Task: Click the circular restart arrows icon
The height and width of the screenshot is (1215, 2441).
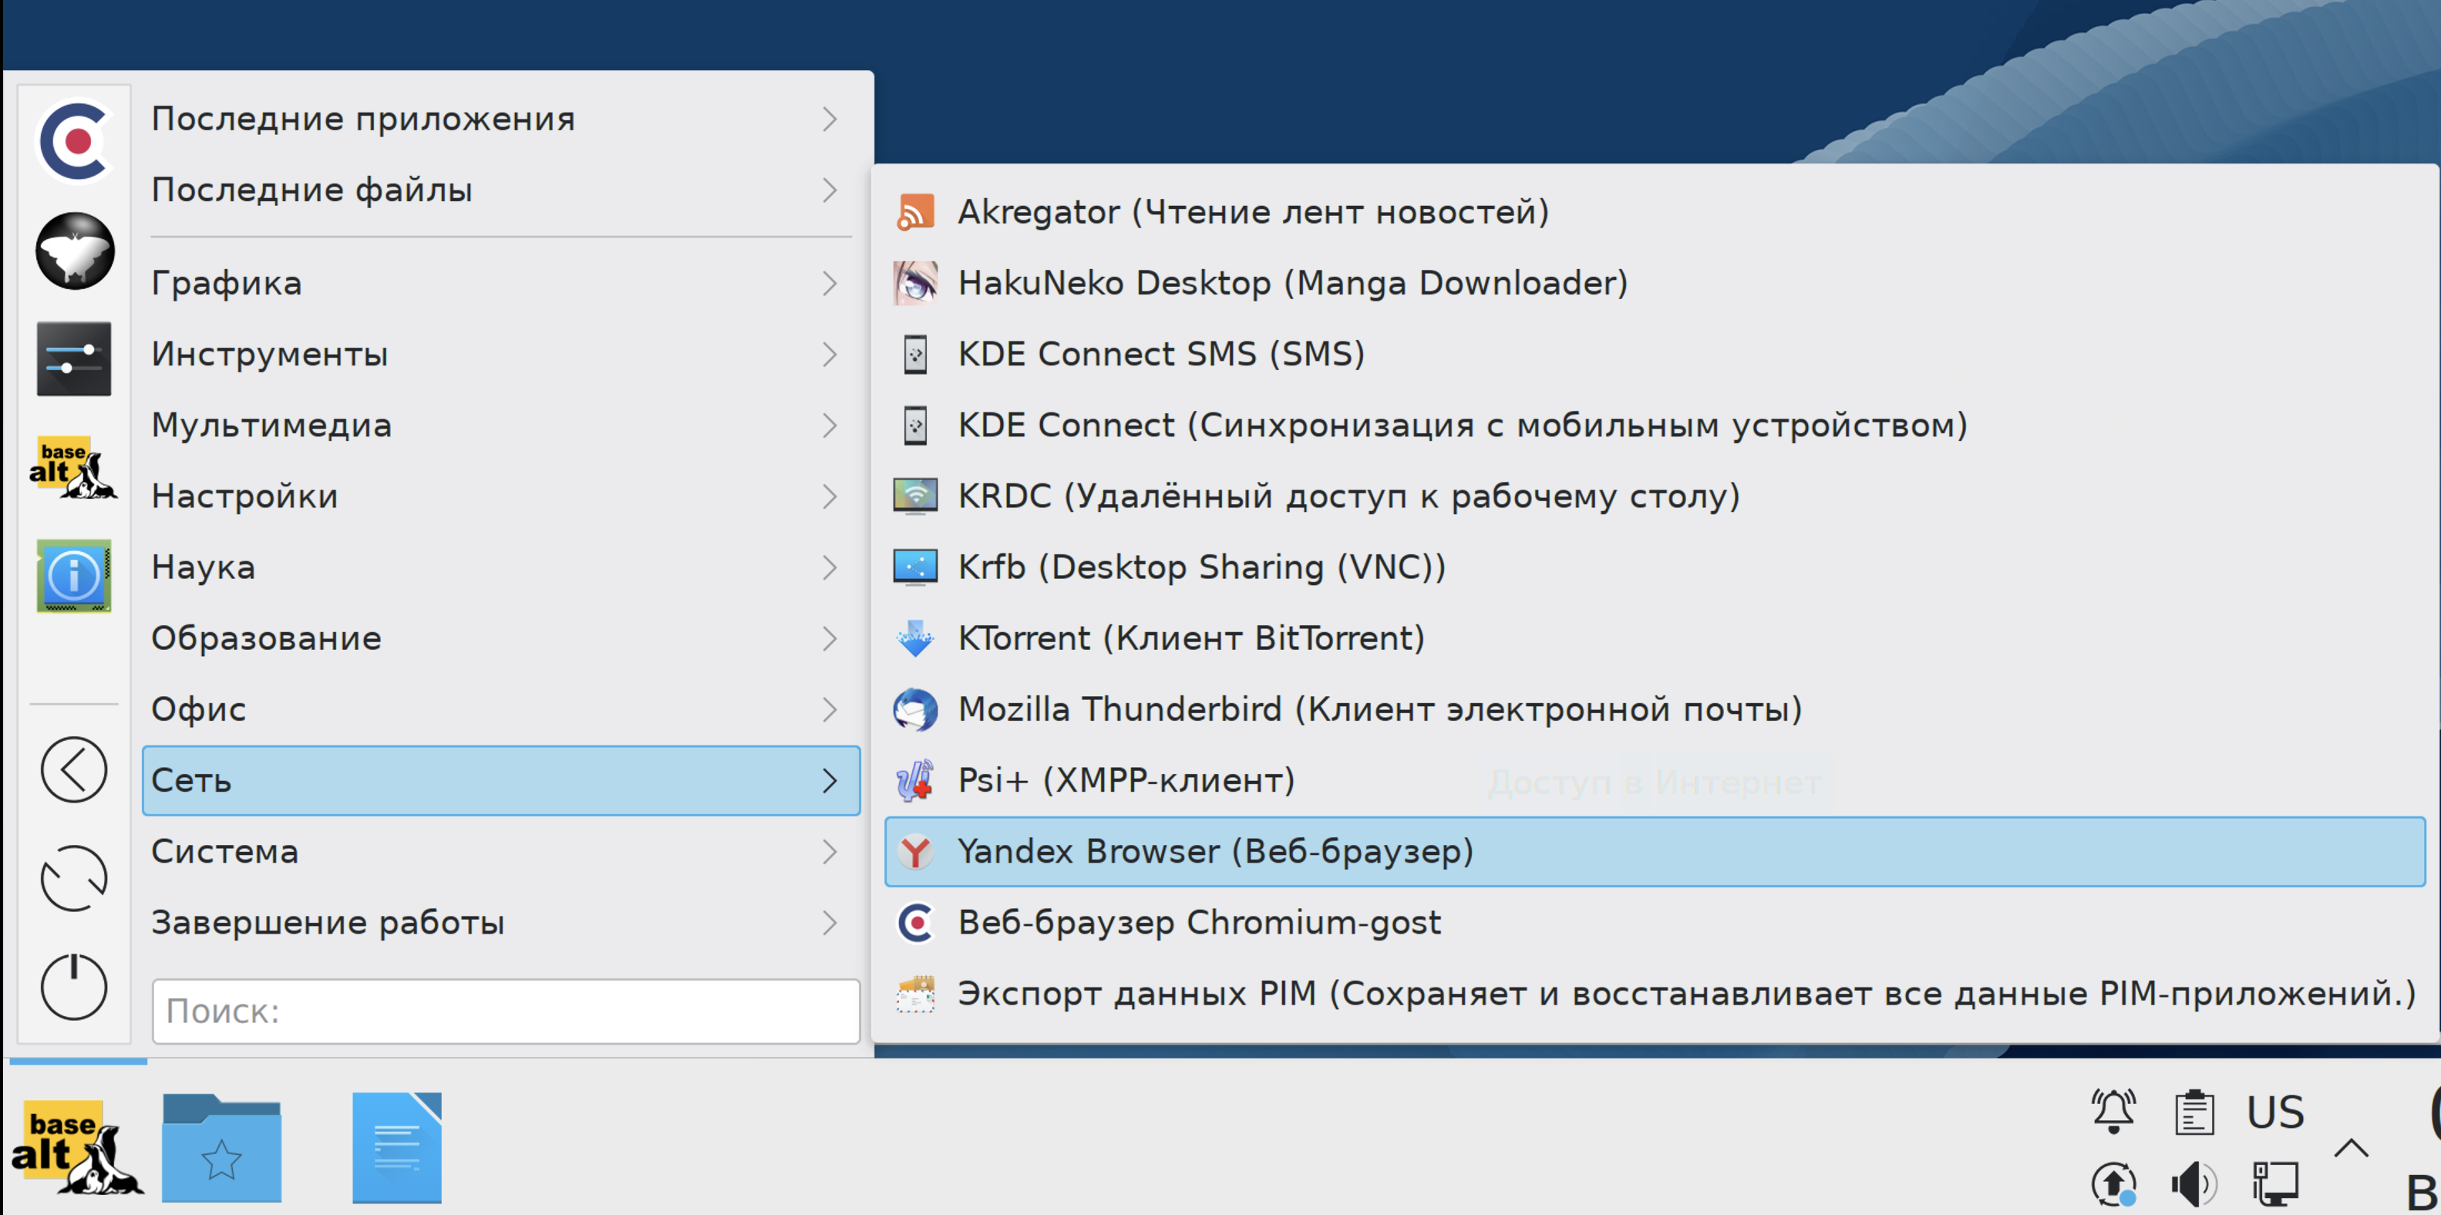Action: [74, 877]
